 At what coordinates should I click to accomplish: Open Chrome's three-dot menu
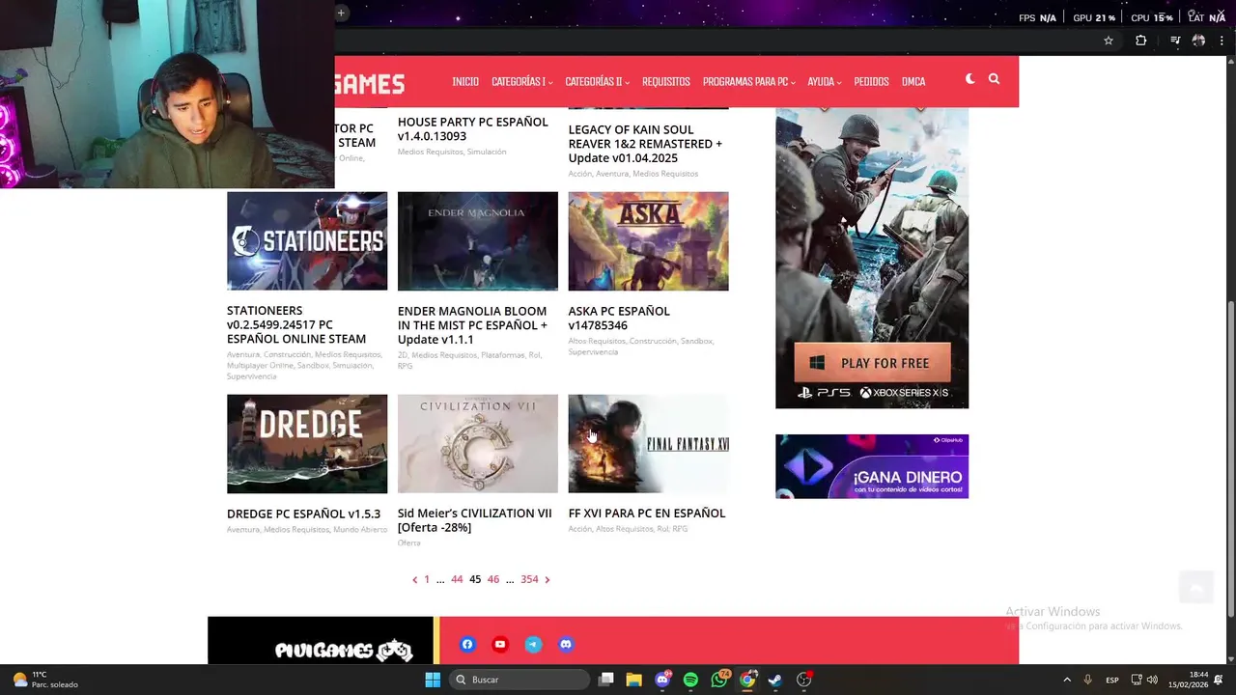tap(1222, 41)
